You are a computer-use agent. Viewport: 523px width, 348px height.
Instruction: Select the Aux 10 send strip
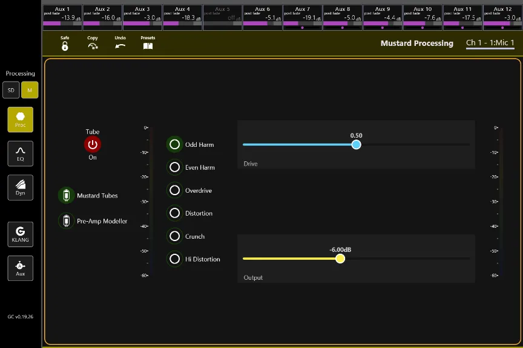(x=423, y=18)
